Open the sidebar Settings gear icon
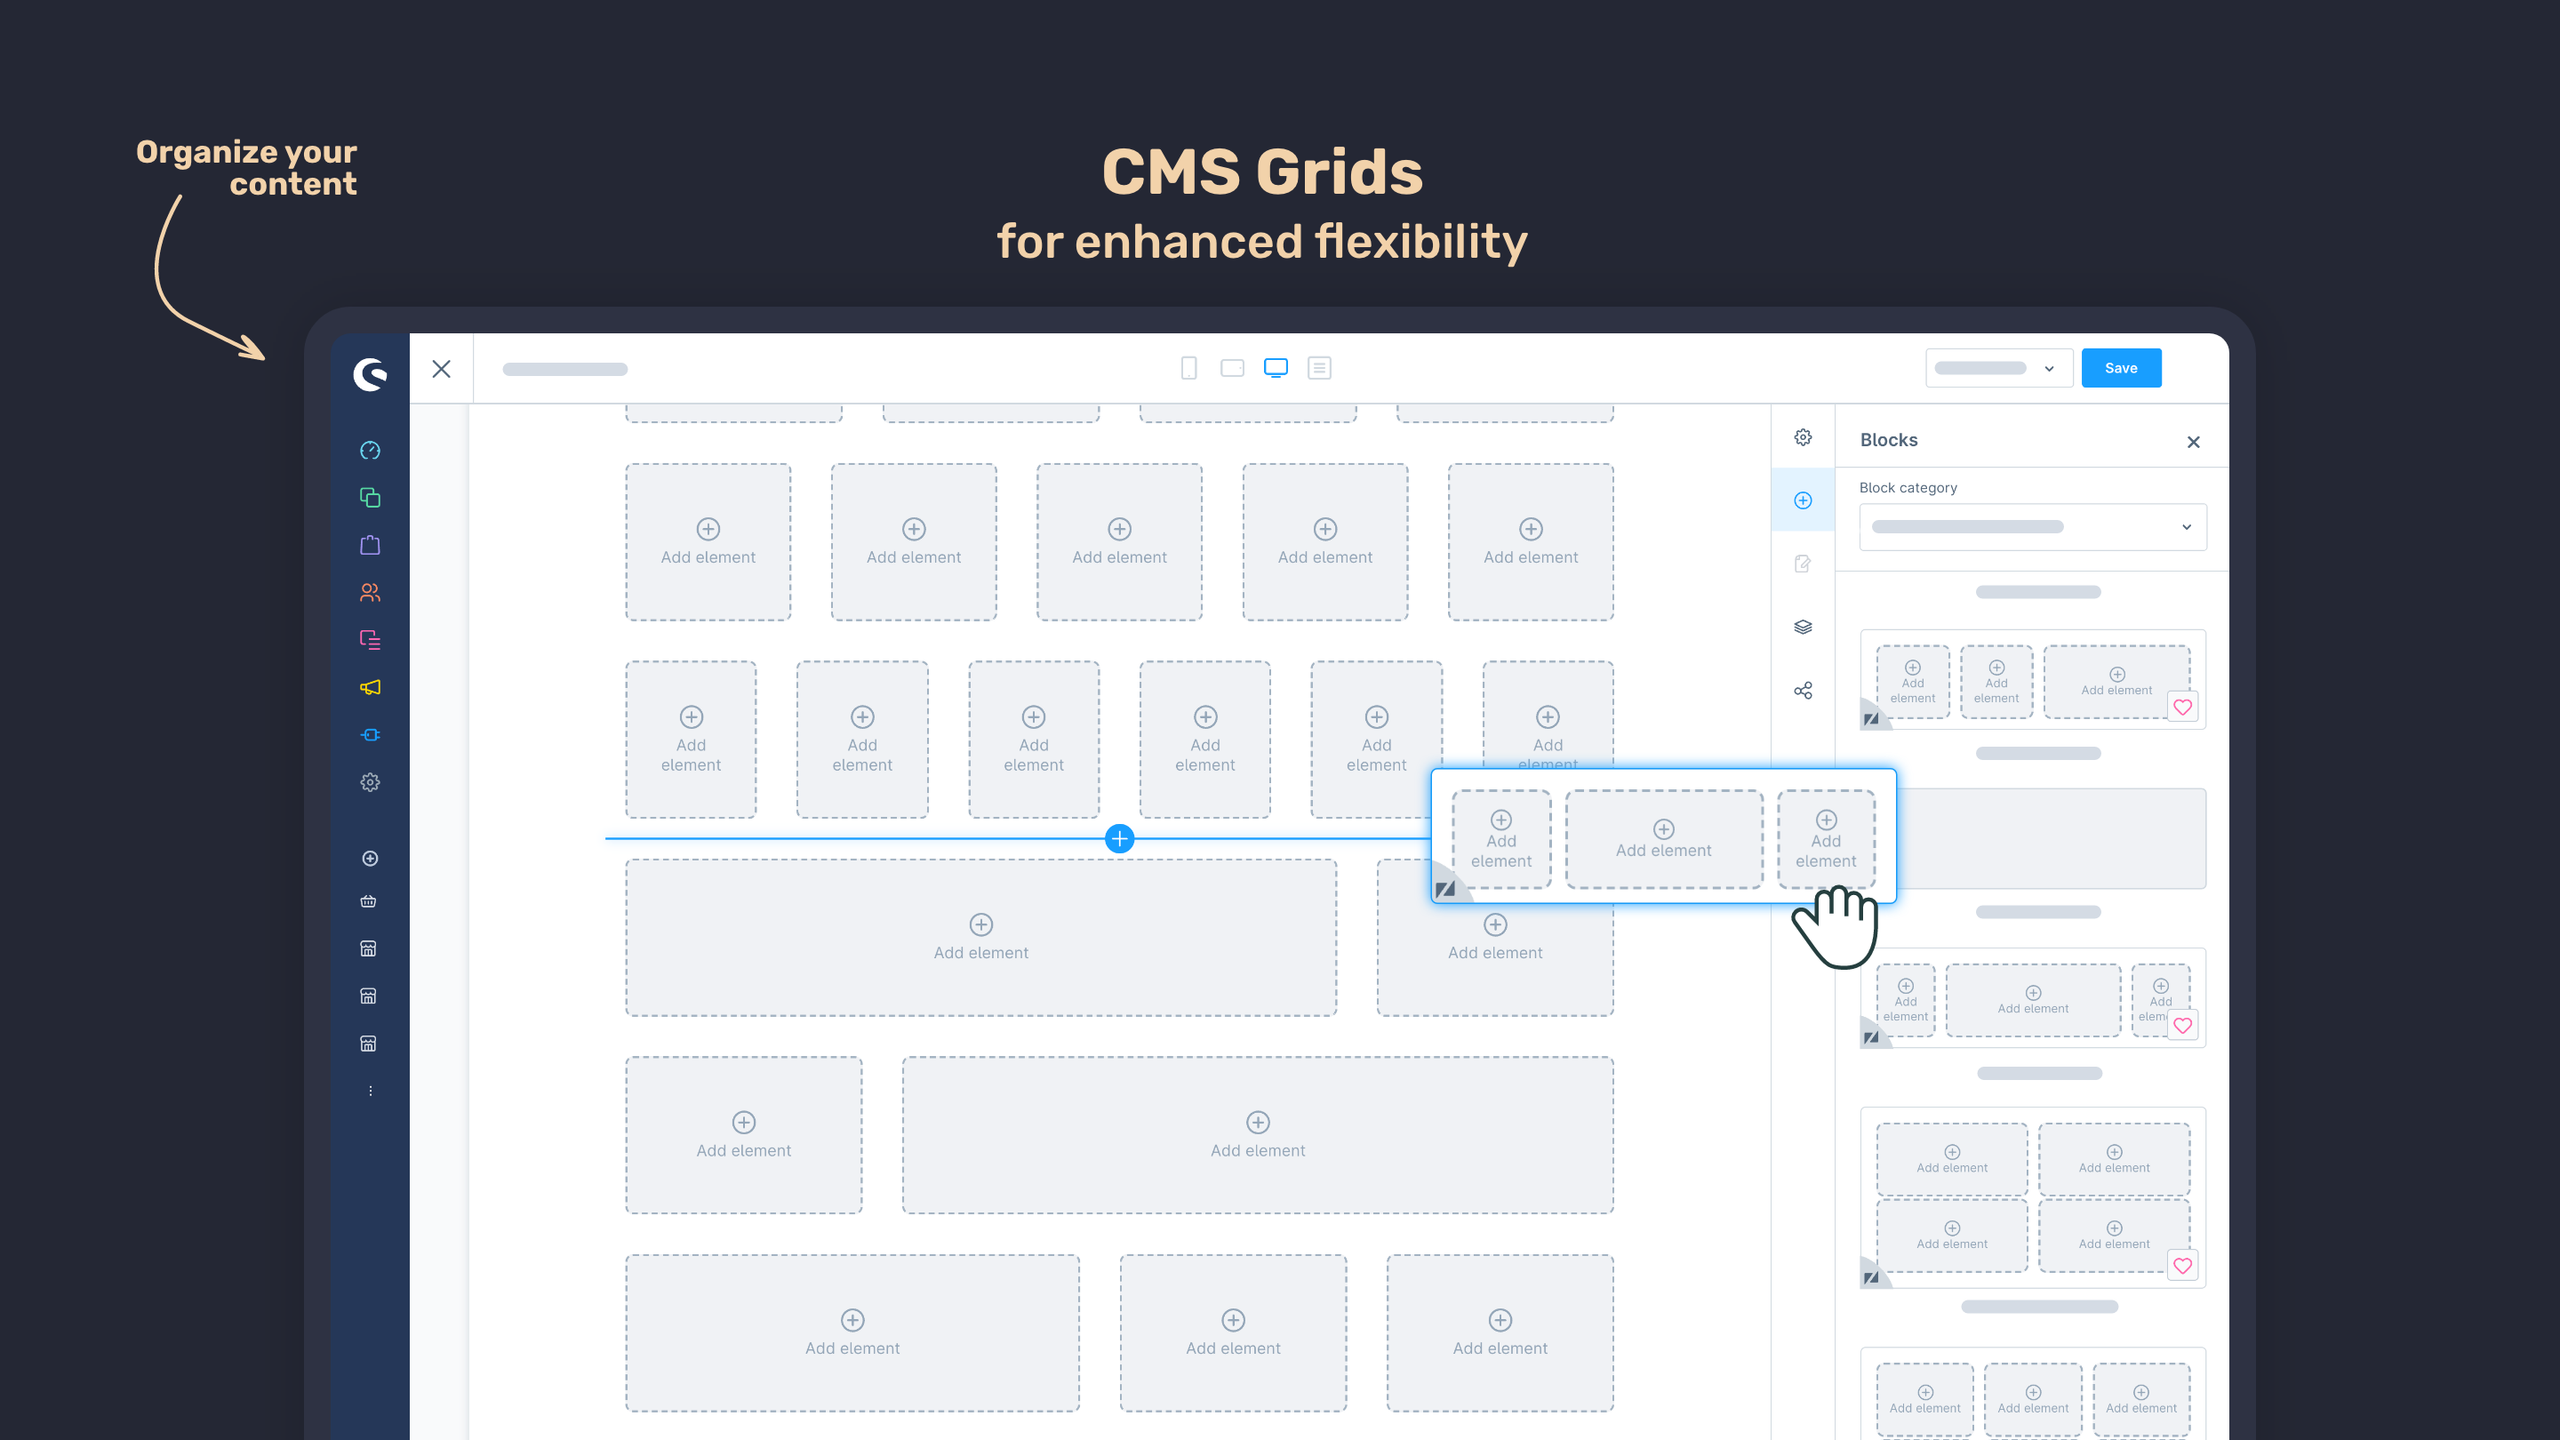 (370, 782)
